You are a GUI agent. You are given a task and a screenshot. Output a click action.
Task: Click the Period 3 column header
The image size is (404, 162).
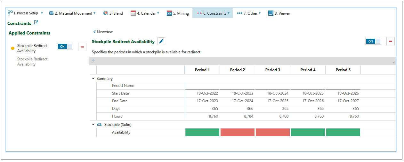tap(273, 70)
